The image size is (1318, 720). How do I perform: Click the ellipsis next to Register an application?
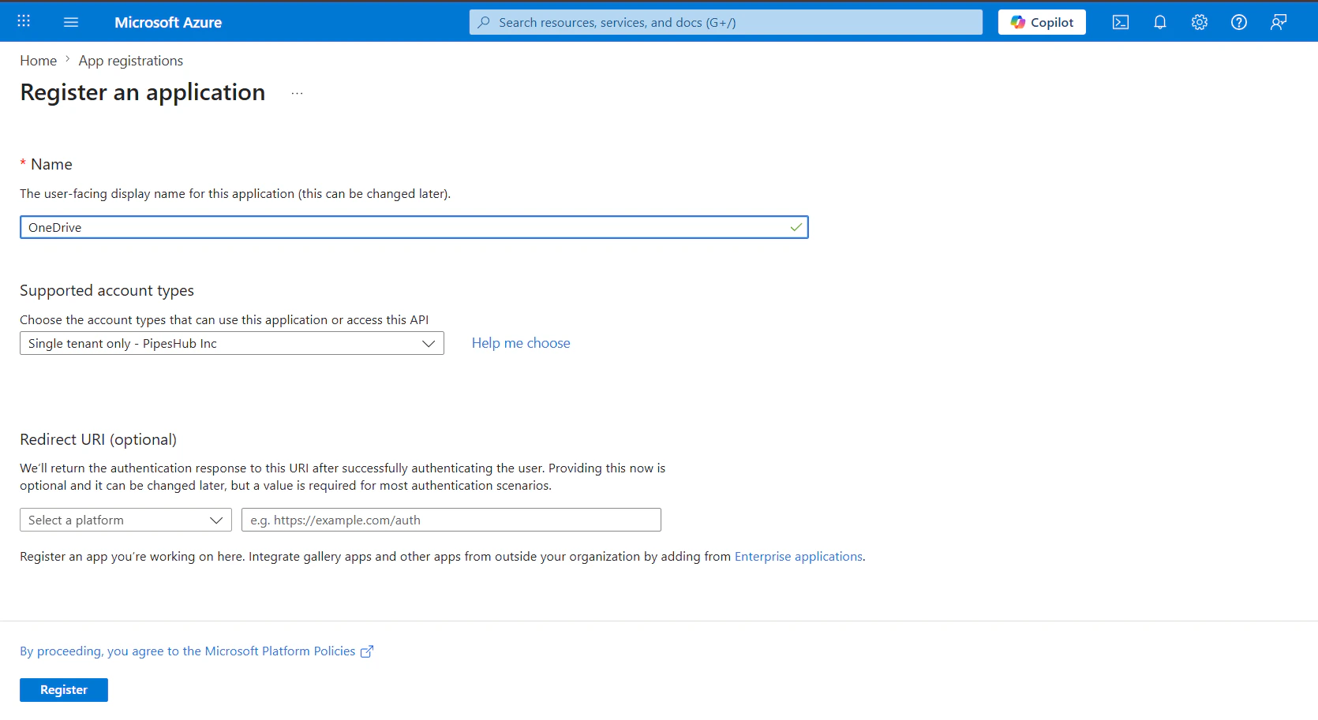(x=298, y=92)
